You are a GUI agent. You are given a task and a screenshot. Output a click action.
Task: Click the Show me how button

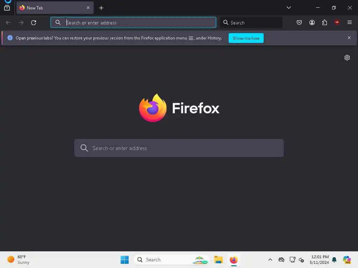click(x=246, y=38)
